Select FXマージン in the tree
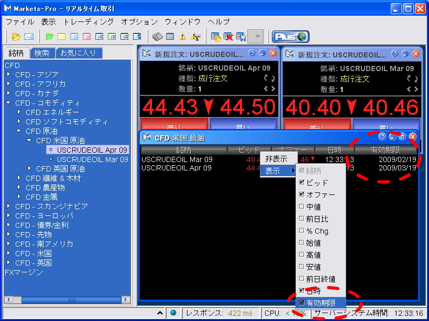Screen dimensions: 429x321 click(x=24, y=272)
